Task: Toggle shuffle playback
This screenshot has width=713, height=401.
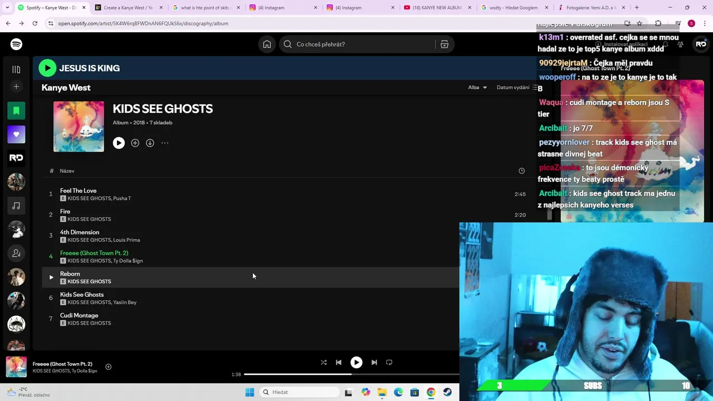Action: pyautogui.click(x=324, y=363)
